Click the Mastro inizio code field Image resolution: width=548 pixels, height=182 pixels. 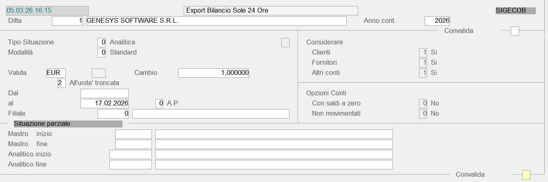133,134
